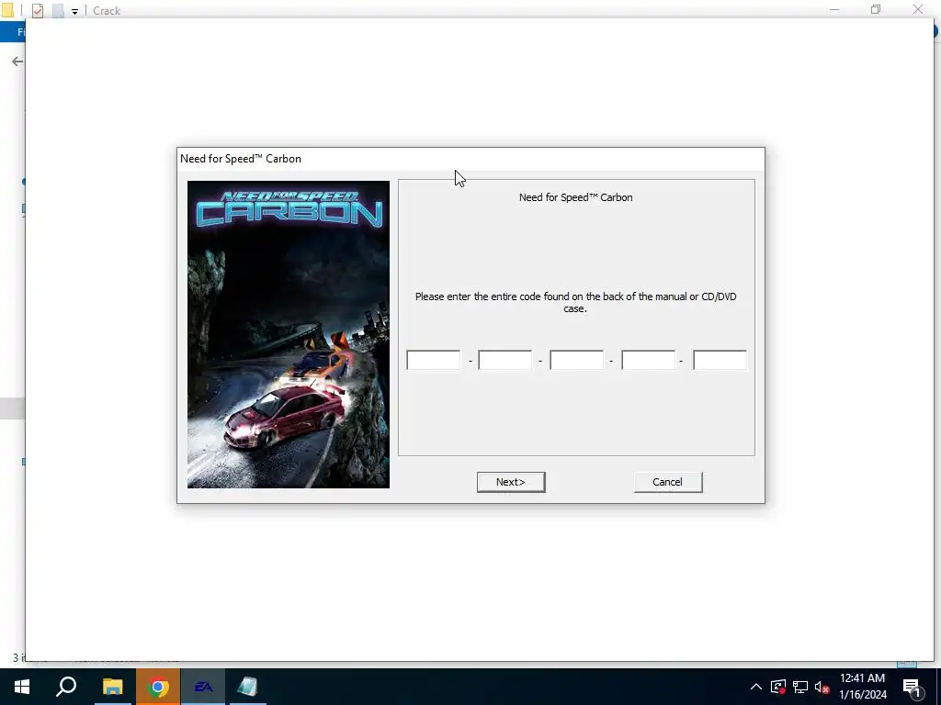This screenshot has height=705, width=941.
Task: Switch to Google Chrome in taskbar
Action: [158, 687]
